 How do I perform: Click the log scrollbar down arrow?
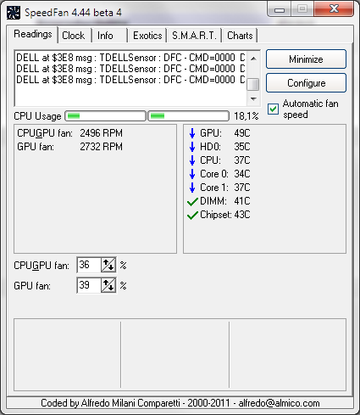[253, 98]
